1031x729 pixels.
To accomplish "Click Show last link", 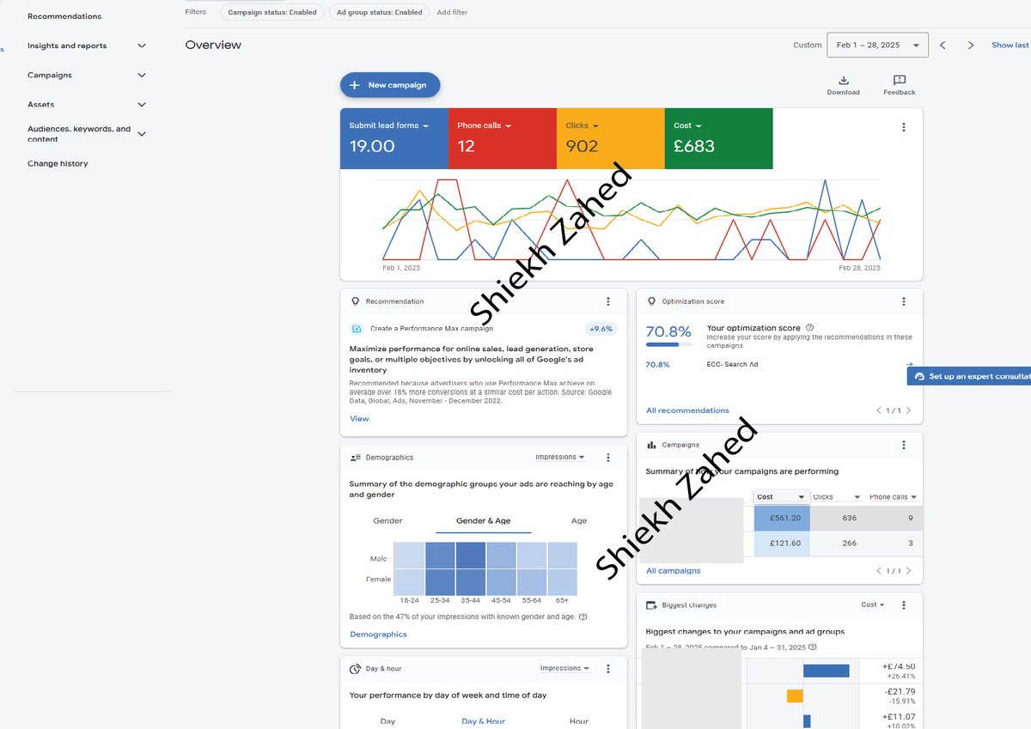I will [1010, 46].
